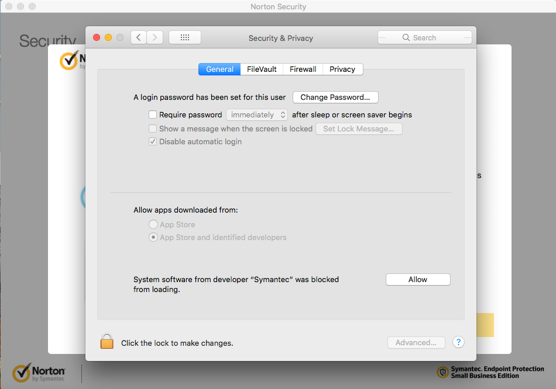This screenshot has width=556, height=389.
Task: Click the lock icon to make changes
Action: [107, 342]
